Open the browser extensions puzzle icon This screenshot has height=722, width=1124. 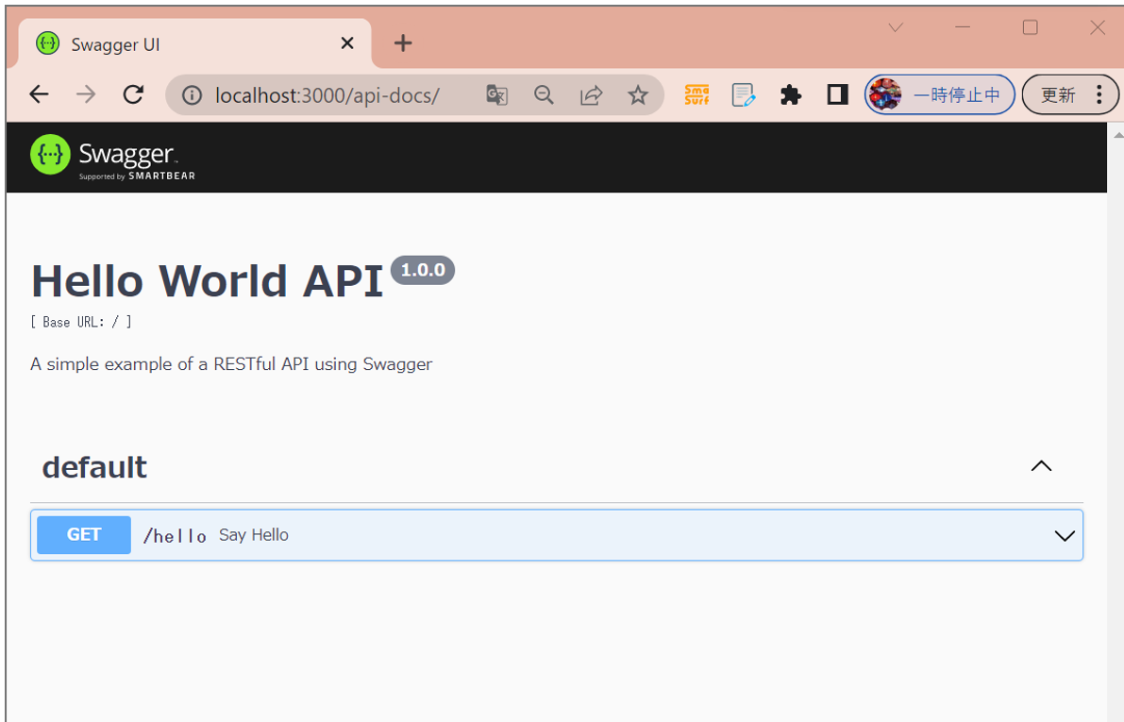(x=791, y=94)
